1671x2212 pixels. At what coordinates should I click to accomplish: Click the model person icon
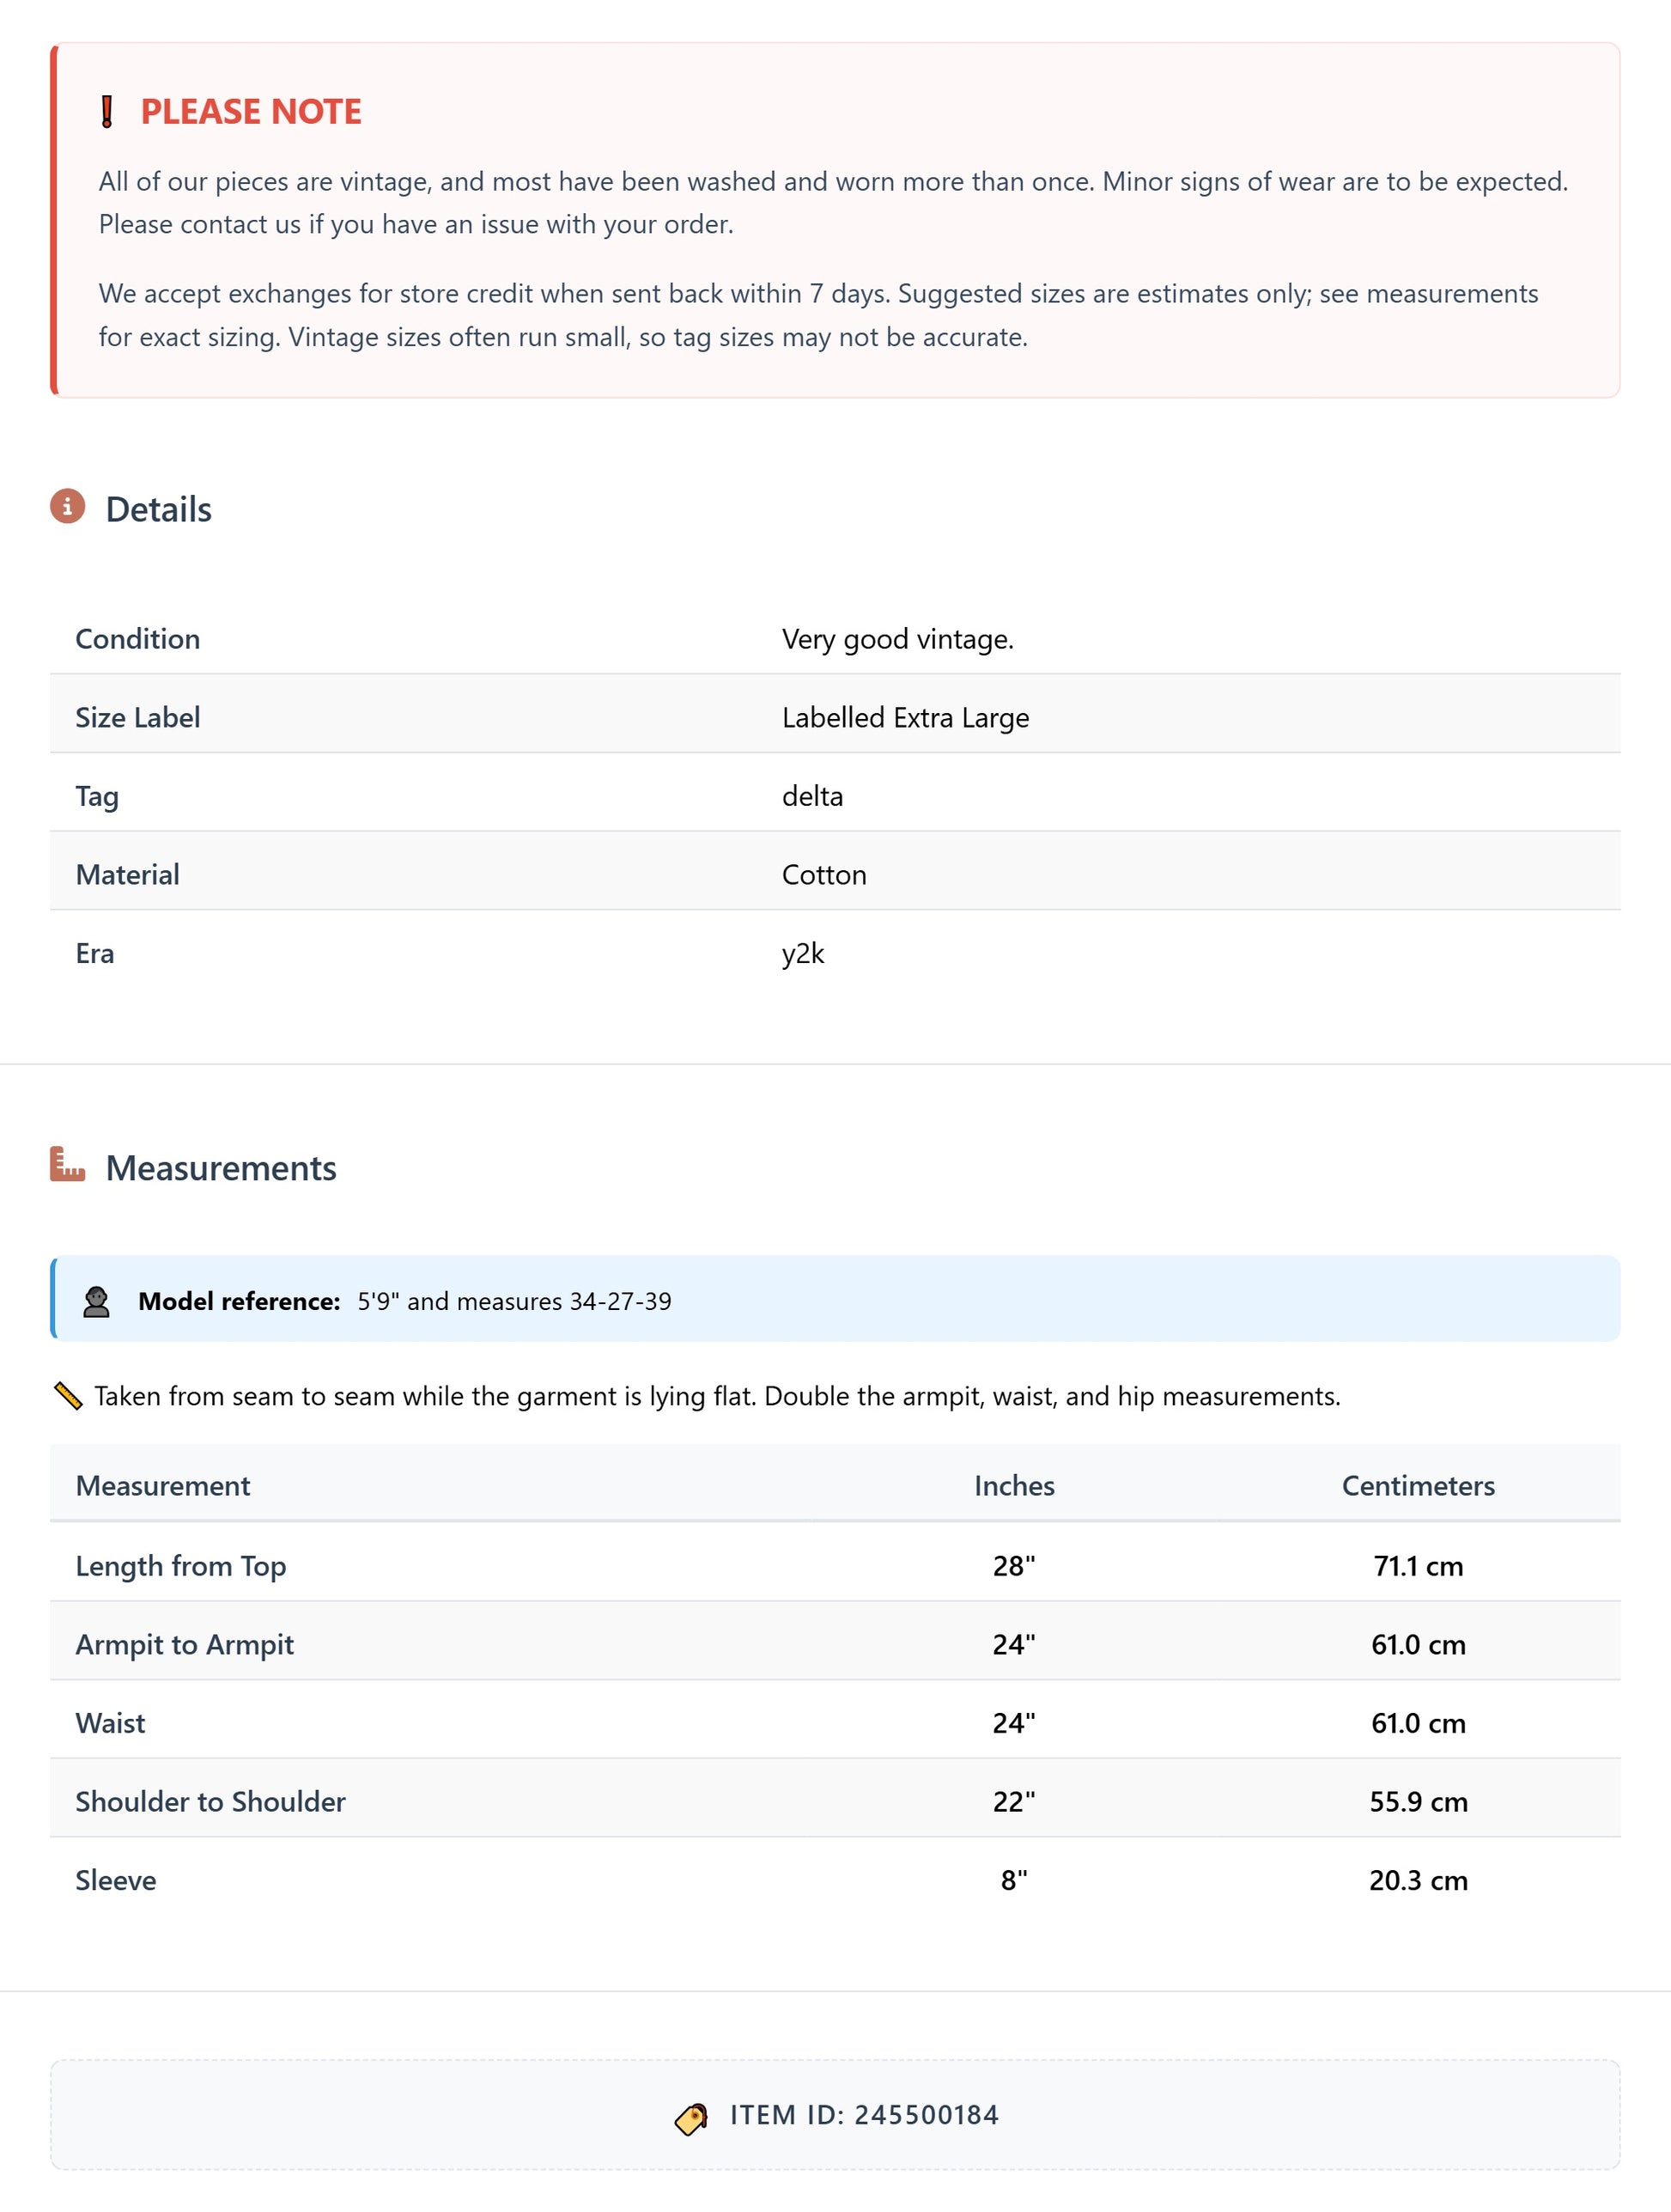pyautogui.click(x=97, y=1301)
